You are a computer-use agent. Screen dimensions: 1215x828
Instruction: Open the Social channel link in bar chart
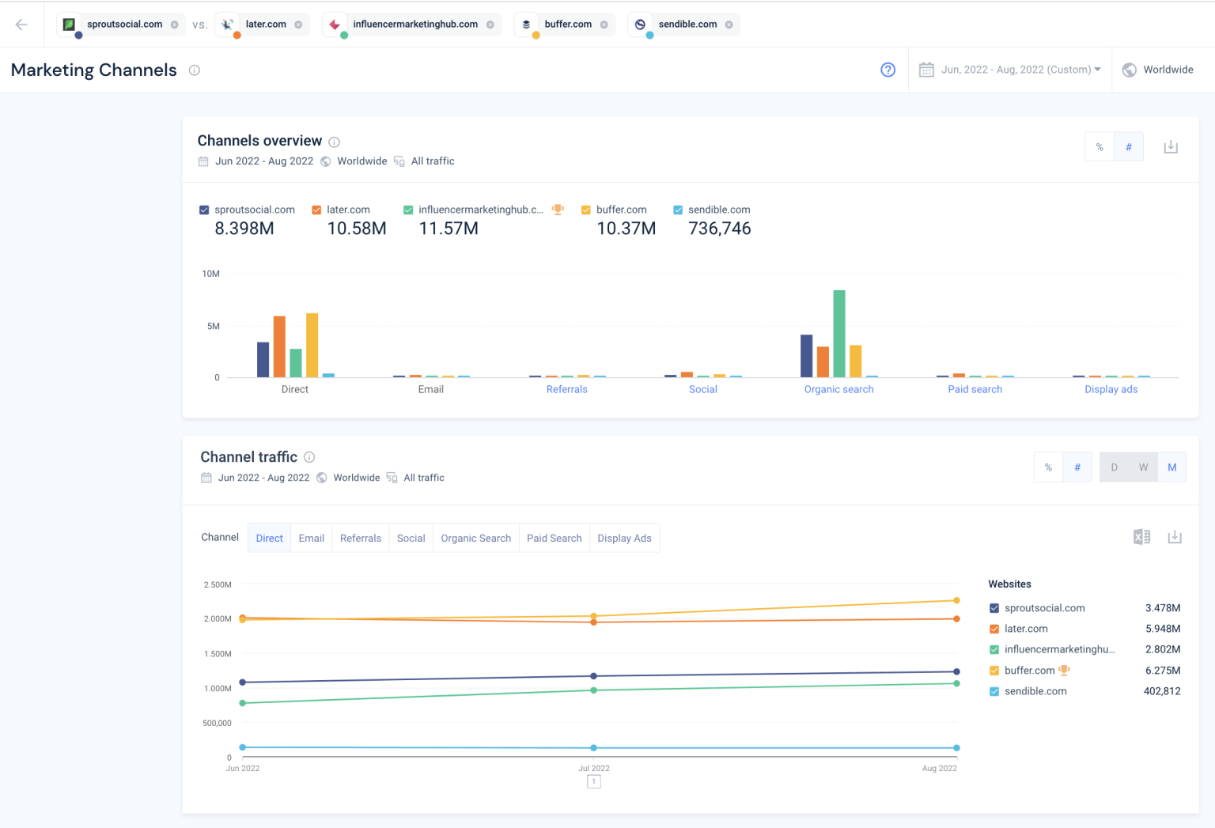[703, 389]
